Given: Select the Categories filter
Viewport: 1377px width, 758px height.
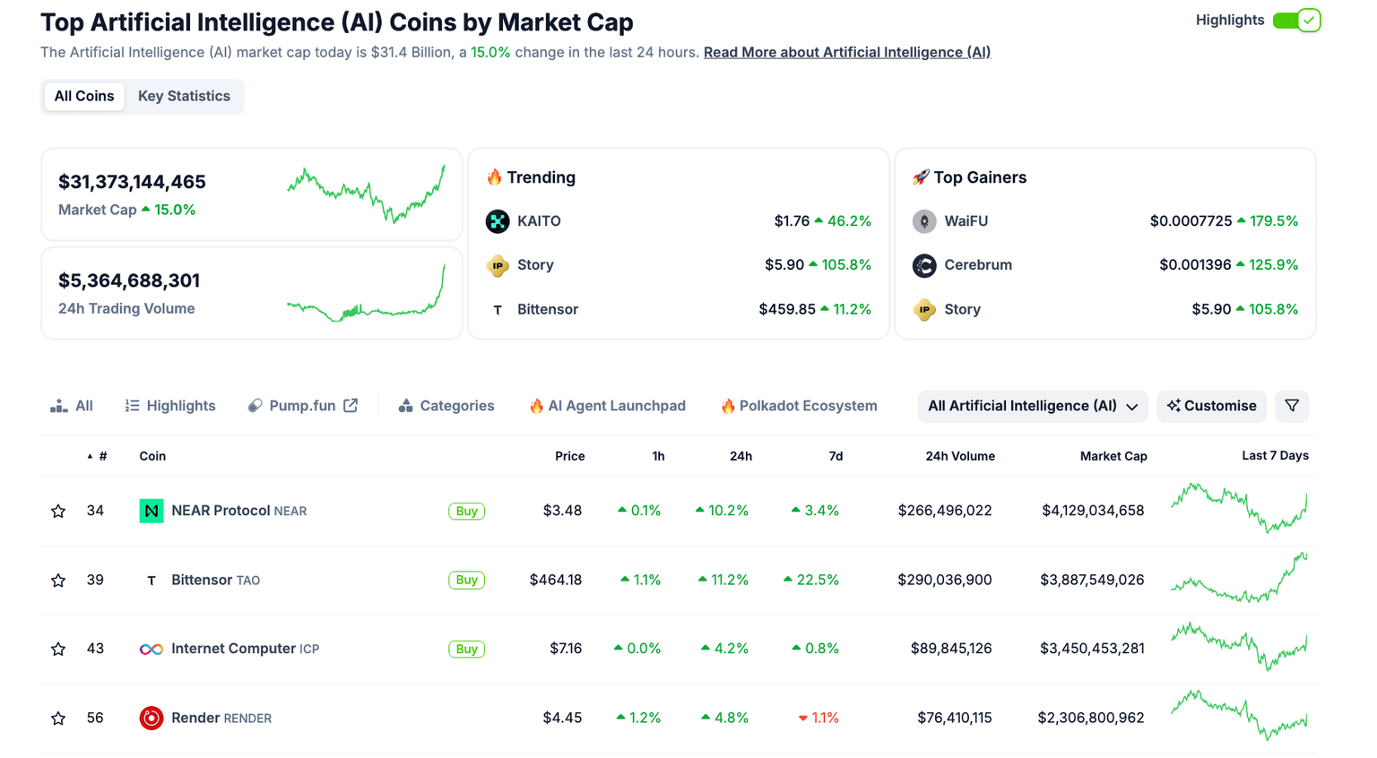Looking at the screenshot, I should tap(446, 405).
